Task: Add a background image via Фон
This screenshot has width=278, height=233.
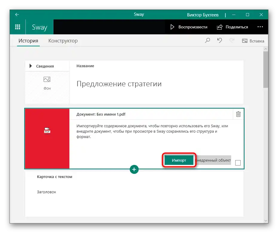Action: point(47,83)
